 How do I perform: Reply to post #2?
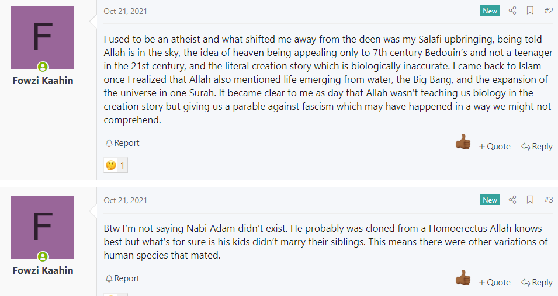(536, 147)
